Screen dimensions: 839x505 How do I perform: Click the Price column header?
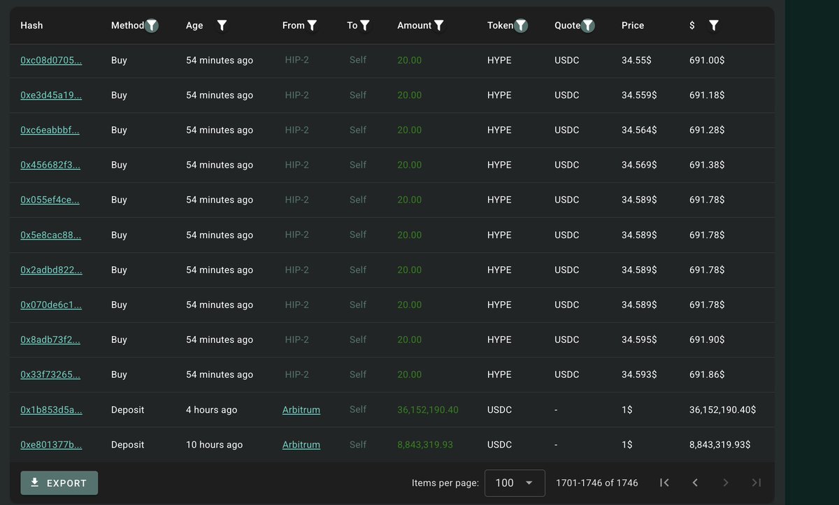click(633, 25)
